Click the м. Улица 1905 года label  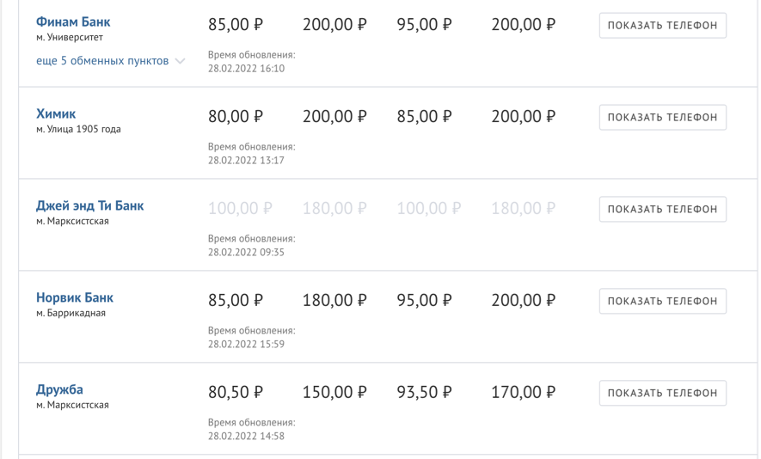[78, 130]
